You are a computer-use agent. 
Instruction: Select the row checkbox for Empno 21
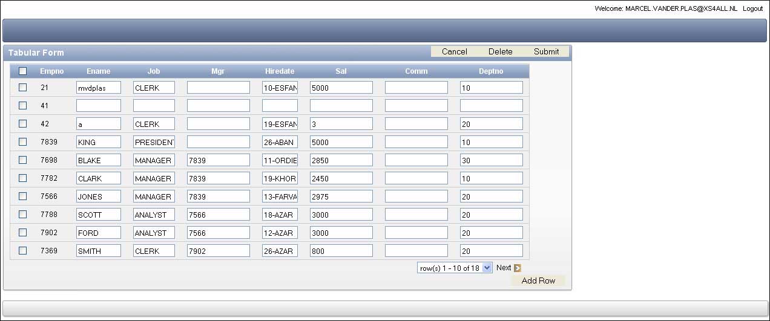tap(23, 87)
